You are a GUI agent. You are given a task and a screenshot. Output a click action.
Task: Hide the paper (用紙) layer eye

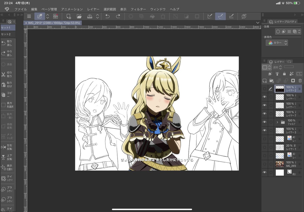[x=265, y=172]
